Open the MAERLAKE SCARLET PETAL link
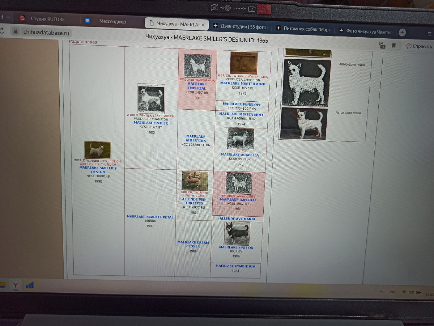The width and height of the screenshot is (434, 326). tap(150, 217)
